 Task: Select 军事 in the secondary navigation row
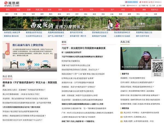pyautogui.click(x=16, y=14)
